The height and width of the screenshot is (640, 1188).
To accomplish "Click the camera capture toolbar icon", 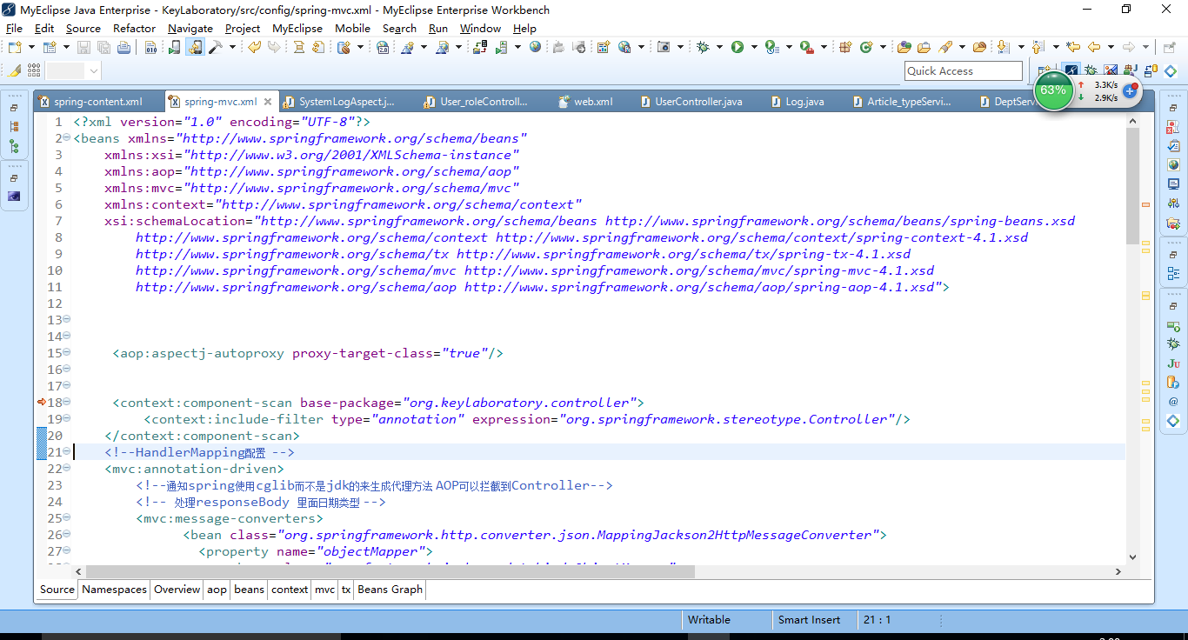I will pos(664,47).
